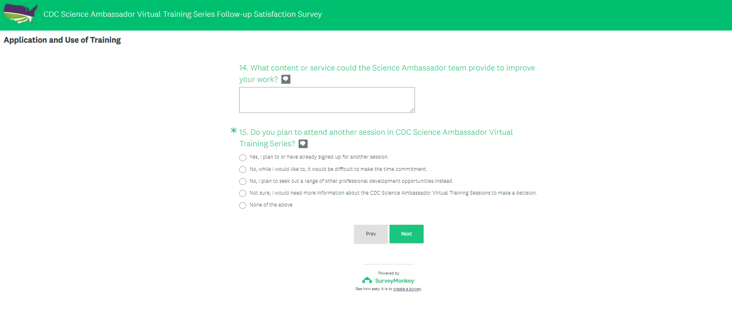Click question 14 title text
The height and width of the screenshot is (329, 732).
(x=387, y=68)
